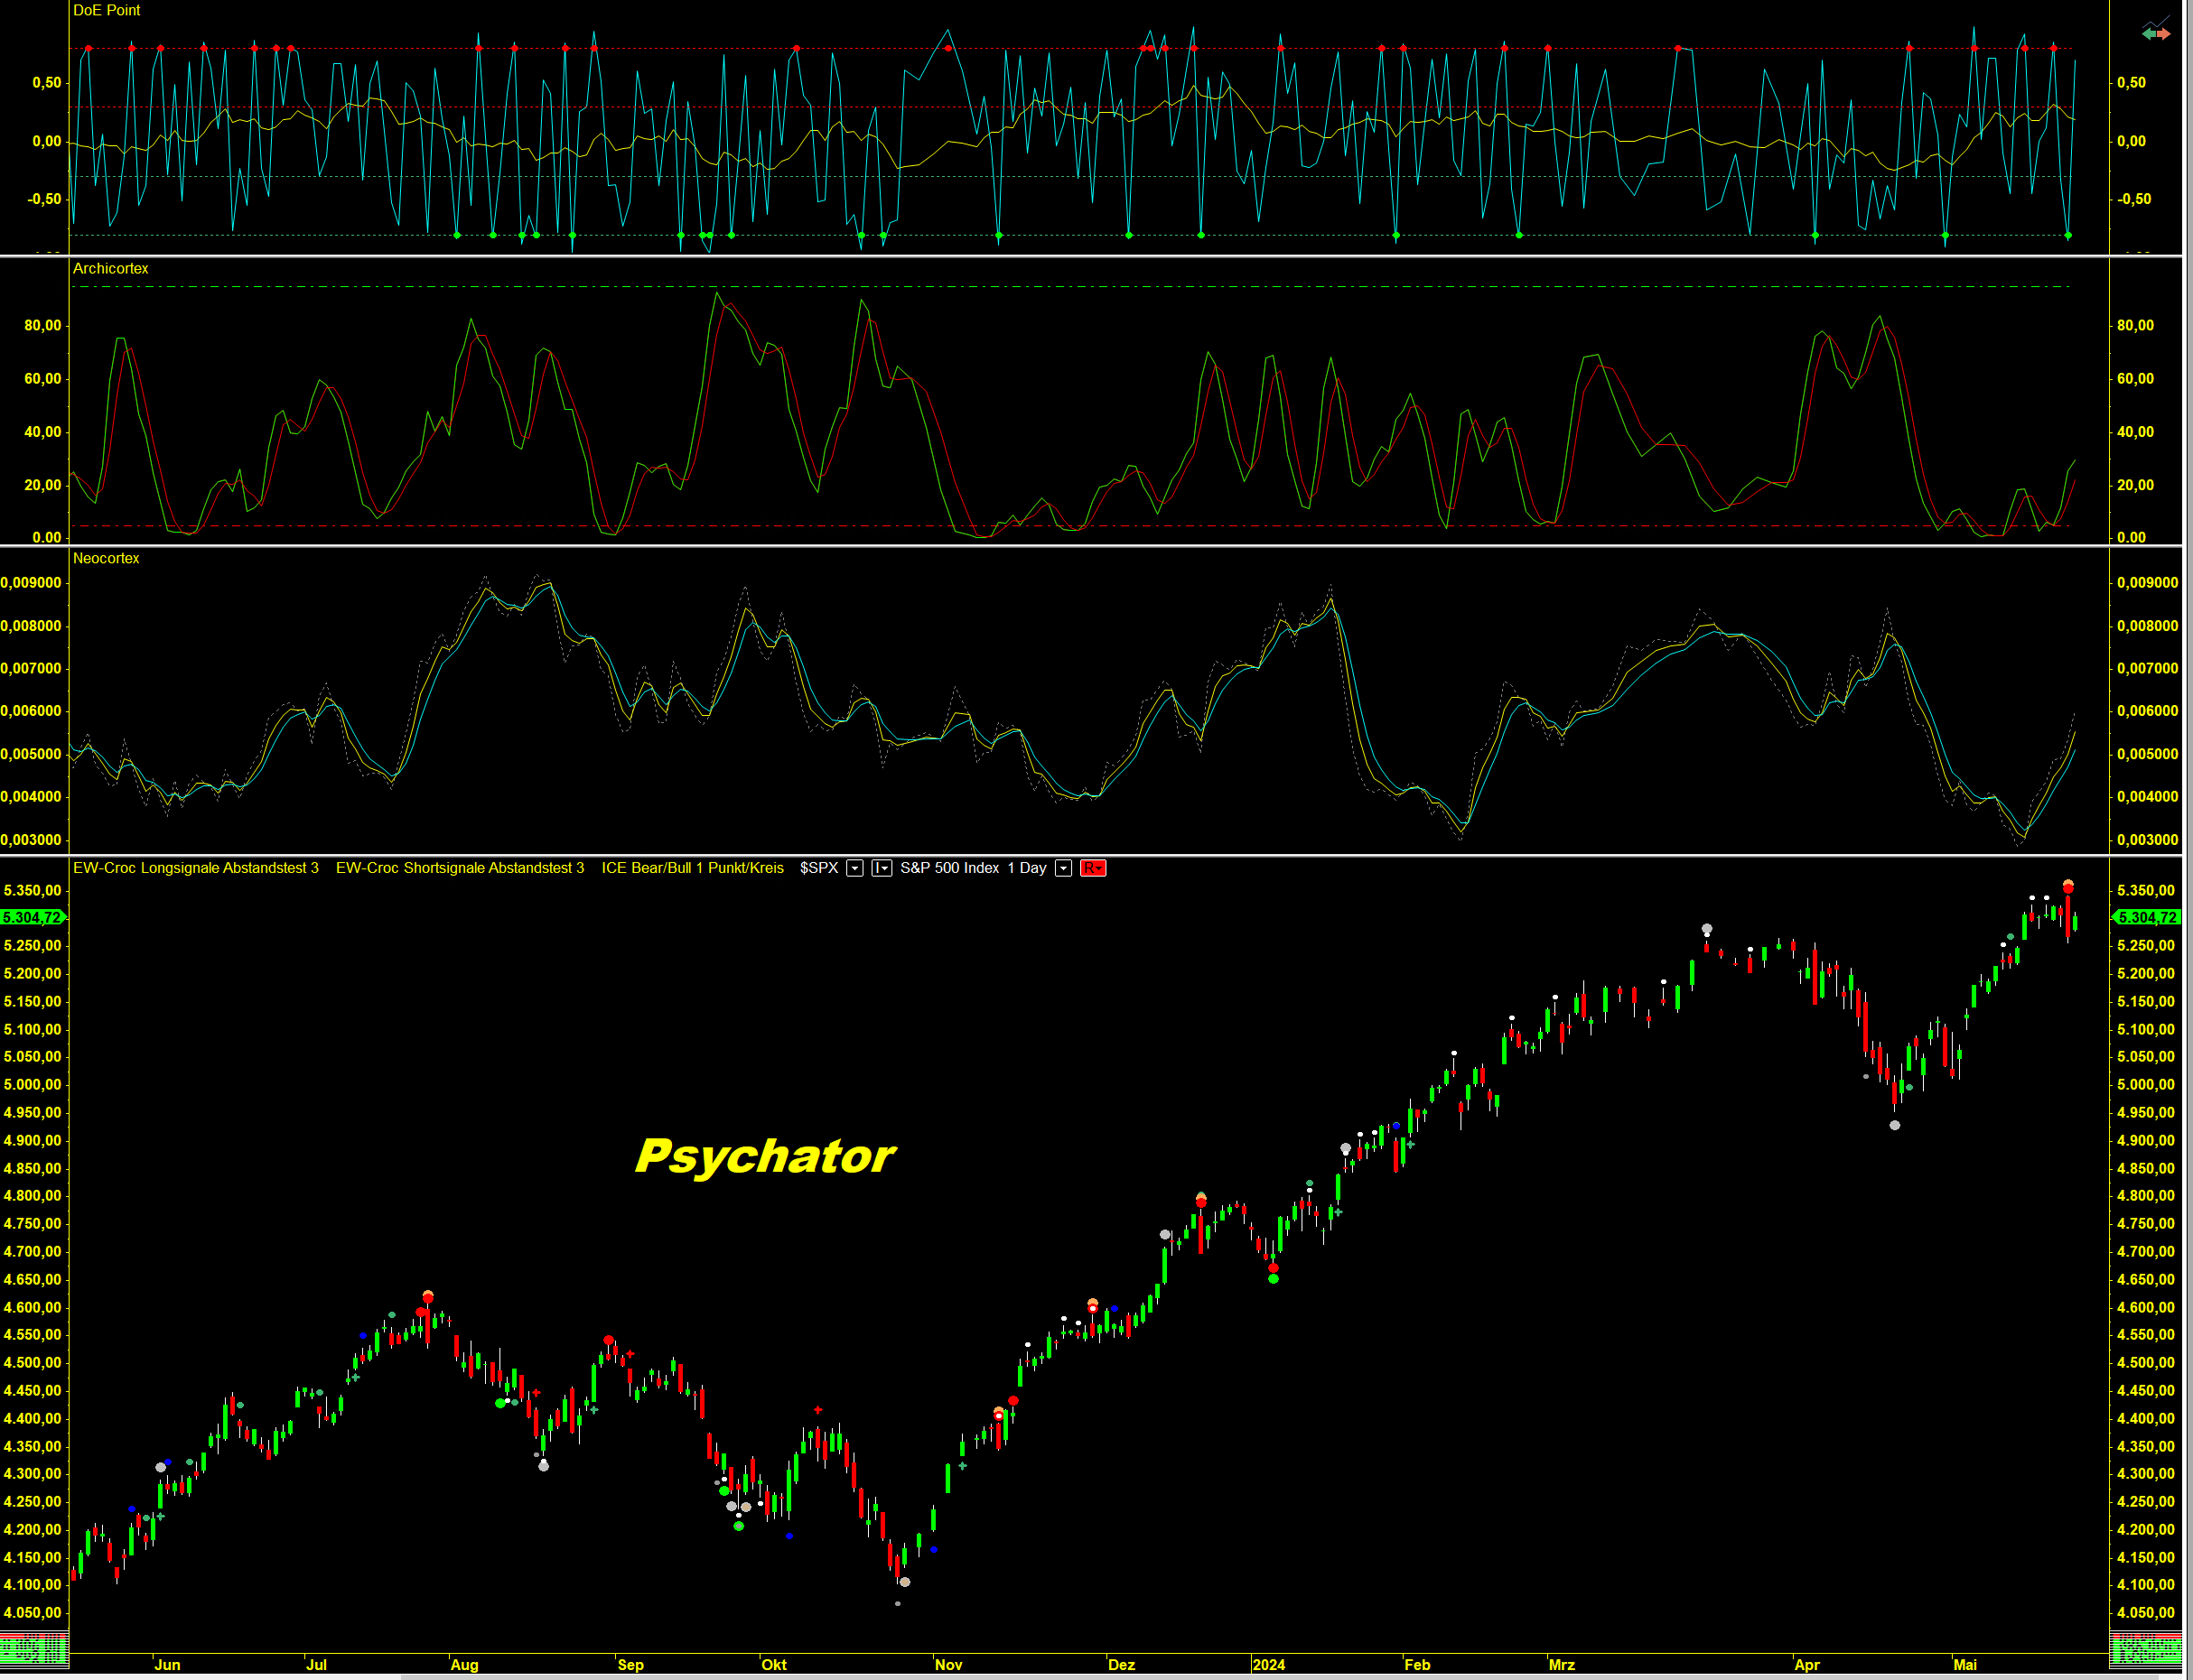Click the striped box at bottom-left corner
This screenshot has width=2193, height=1680.
point(34,1649)
